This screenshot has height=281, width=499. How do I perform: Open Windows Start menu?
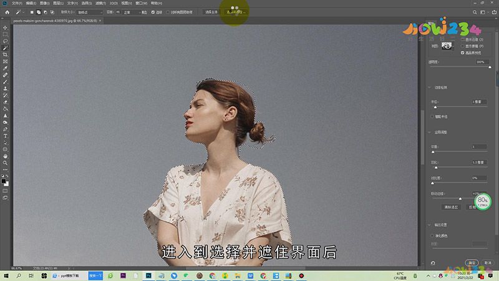6,275
